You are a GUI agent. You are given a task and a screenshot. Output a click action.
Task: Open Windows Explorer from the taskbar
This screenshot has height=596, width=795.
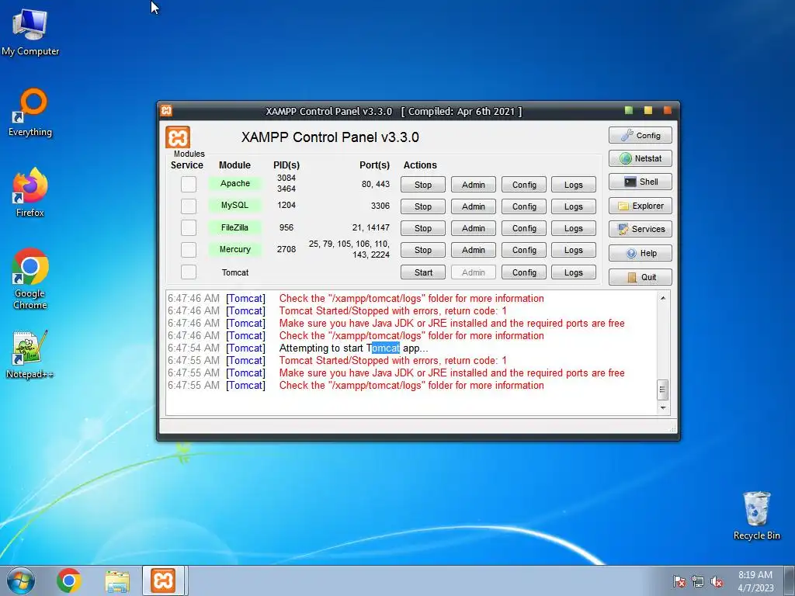117,580
